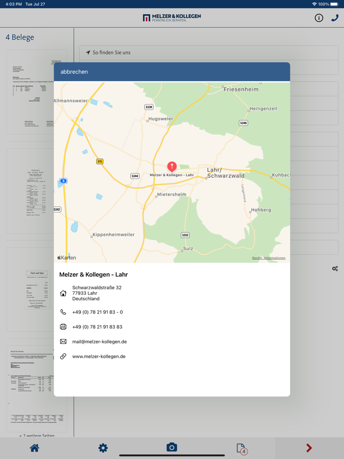Open website www.melzer-kollegen.de
Screen dimensions: 344x459
[x=99, y=356]
